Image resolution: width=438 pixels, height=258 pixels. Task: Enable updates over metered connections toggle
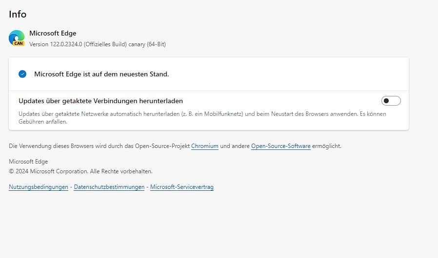pyautogui.click(x=391, y=101)
